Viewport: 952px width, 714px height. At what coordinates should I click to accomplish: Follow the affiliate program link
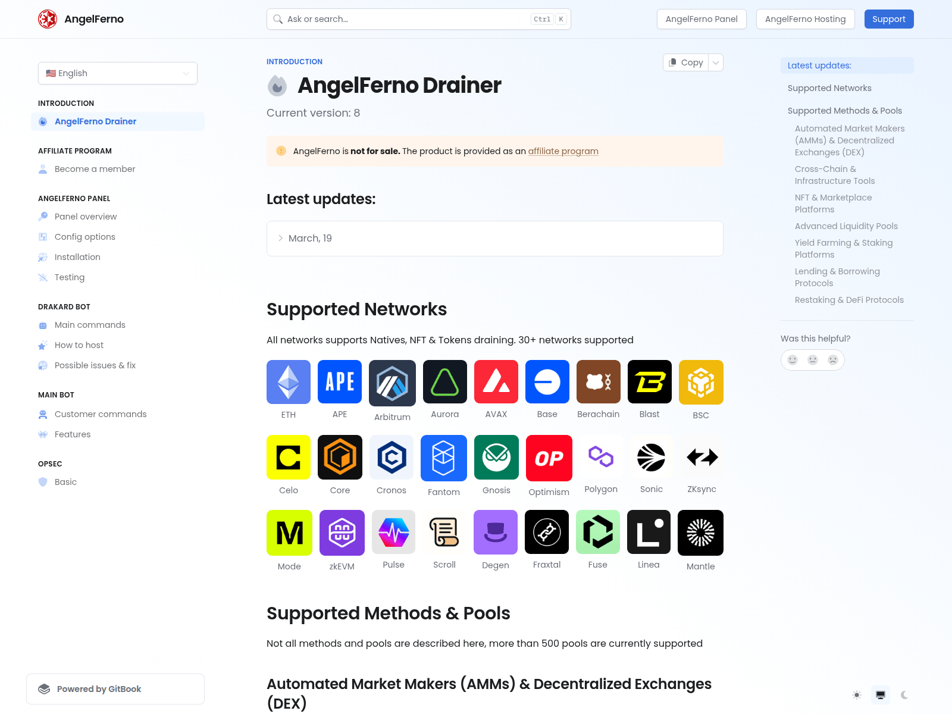[x=563, y=151]
